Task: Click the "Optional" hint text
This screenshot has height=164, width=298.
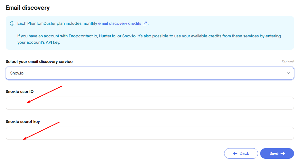Action: pos(288,61)
